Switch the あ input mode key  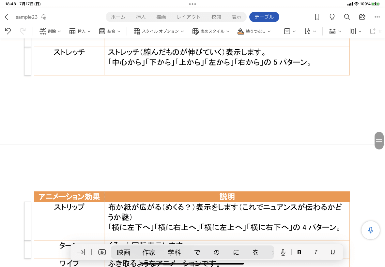102,252
